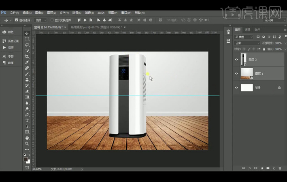The image size is (287, 182).
Task: Click the create new layer icon
Action: [x=274, y=168]
